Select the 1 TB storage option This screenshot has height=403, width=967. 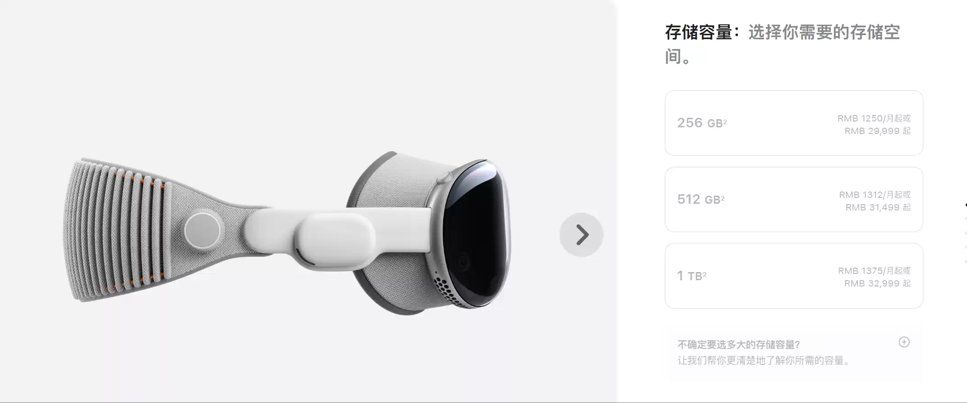tap(794, 276)
